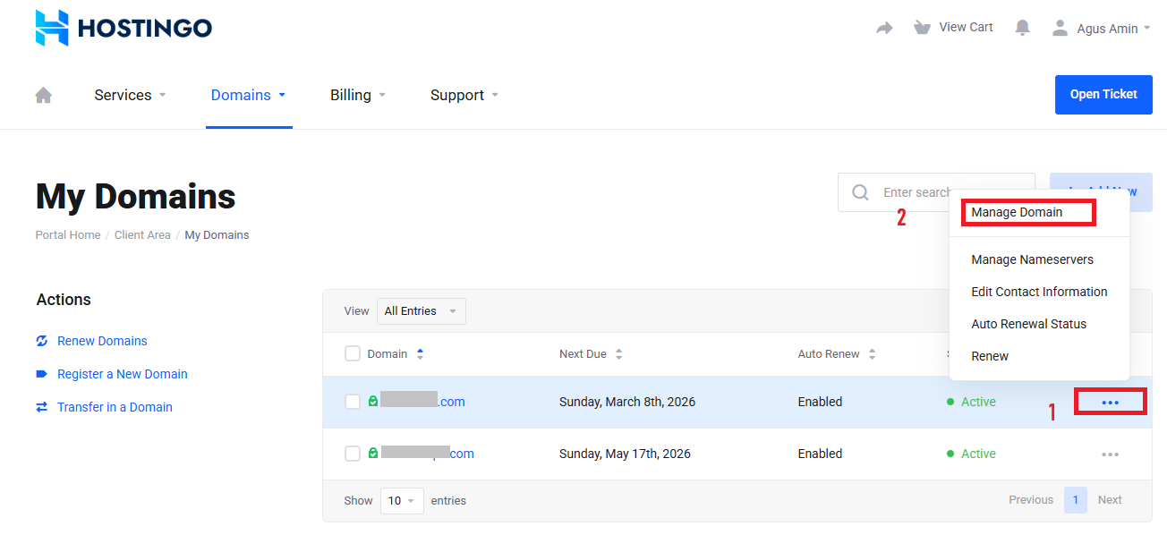The width and height of the screenshot is (1167, 535).
Task: Open the Show 10 entries dropdown
Action: (403, 500)
